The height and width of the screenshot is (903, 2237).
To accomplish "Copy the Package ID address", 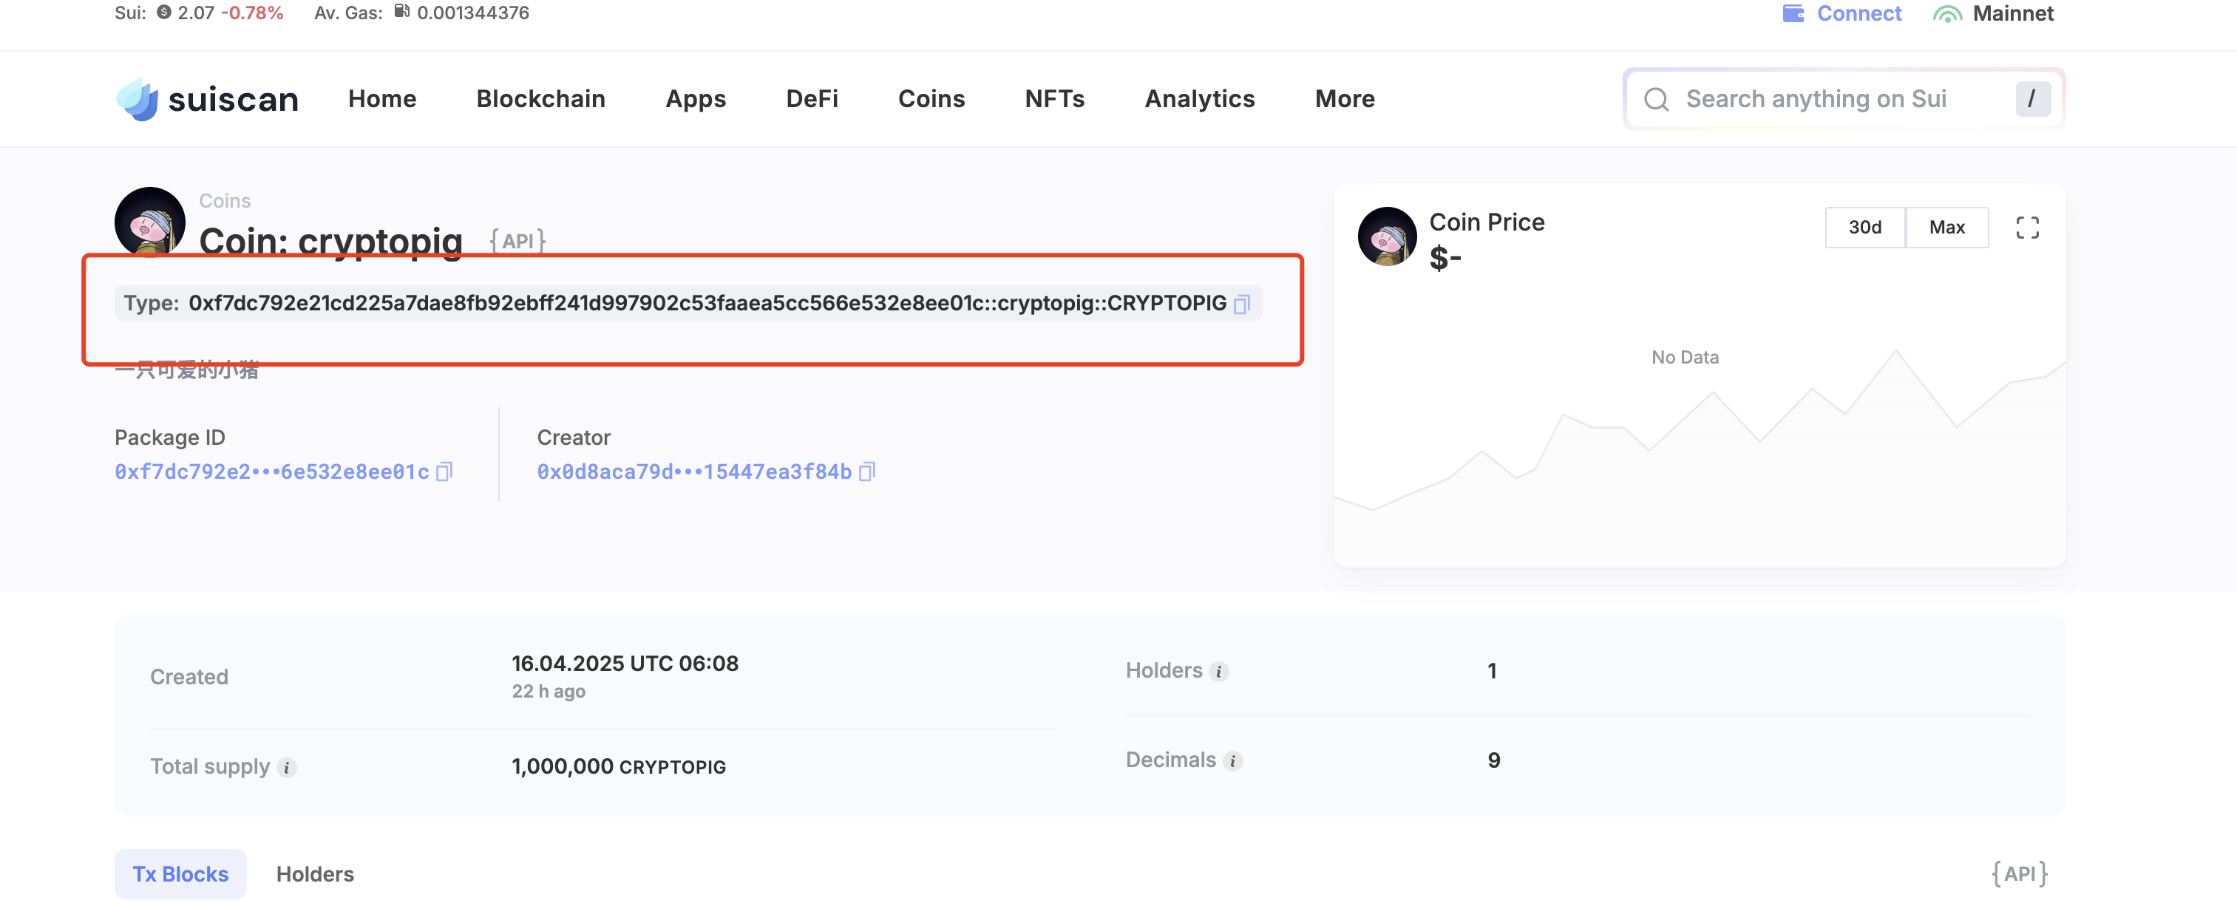I will (x=444, y=471).
